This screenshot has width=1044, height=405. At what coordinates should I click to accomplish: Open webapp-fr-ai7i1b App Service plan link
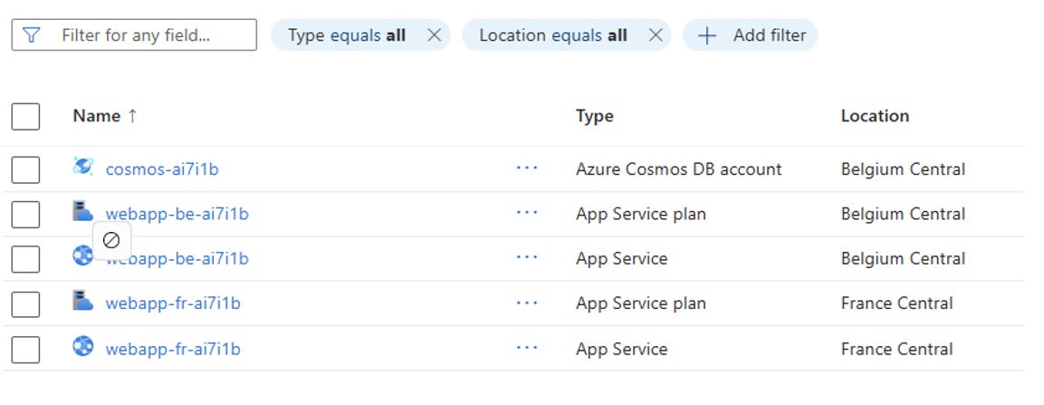(x=173, y=304)
